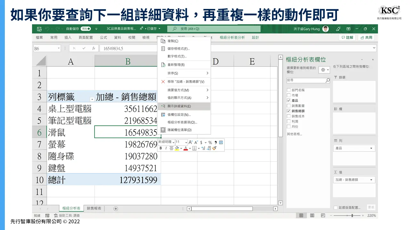410x230 pixels.
Task: Toggle the 自動儲存 autosave switch
Action: pyautogui.click(x=86, y=29)
